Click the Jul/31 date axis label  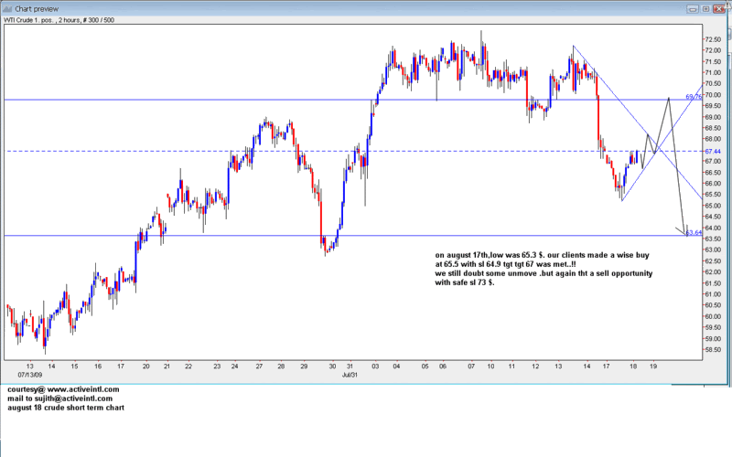[349, 374]
